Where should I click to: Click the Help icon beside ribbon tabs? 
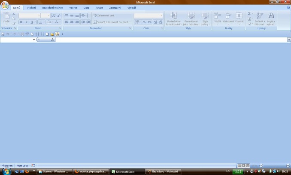288,8
